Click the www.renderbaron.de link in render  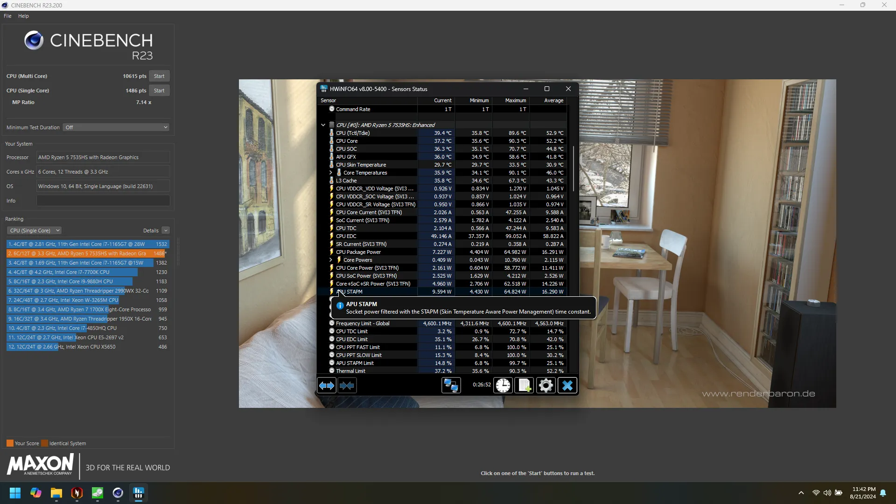(x=758, y=394)
